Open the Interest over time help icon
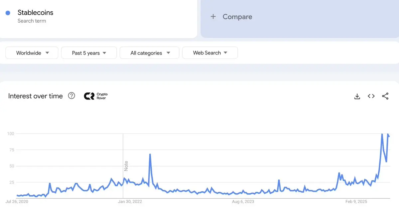Image resolution: width=399 pixels, height=209 pixels. [71, 96]
